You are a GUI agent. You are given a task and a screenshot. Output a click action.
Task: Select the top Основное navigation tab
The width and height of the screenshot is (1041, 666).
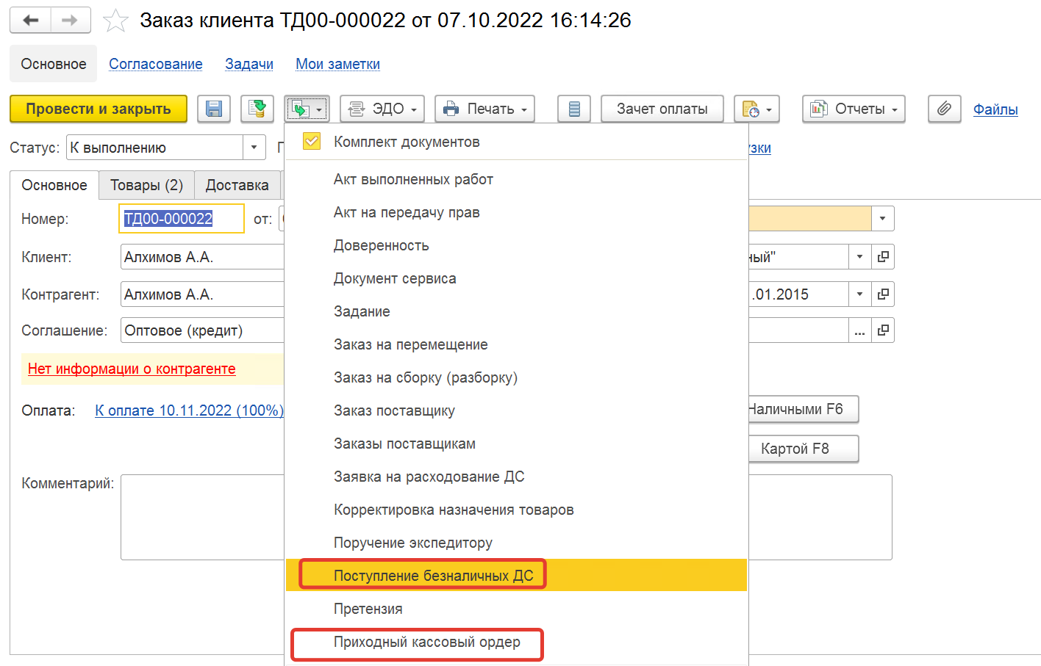pos(54,64)
